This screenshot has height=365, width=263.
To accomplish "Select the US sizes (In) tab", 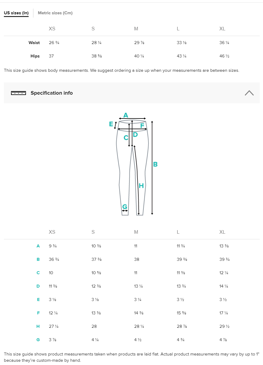I will (16, 13).
